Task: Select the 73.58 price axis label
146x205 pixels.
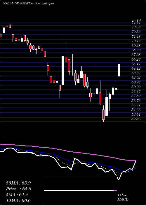Action: [136, 27]
